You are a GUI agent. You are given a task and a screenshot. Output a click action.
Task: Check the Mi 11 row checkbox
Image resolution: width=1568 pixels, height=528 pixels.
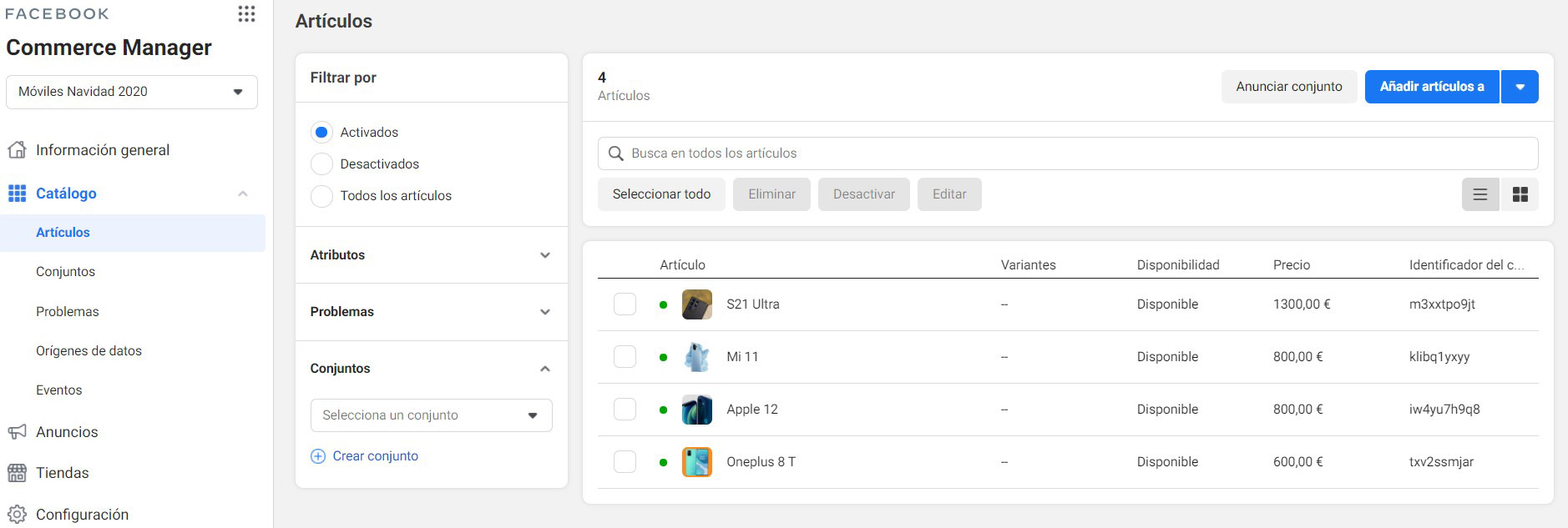tap(625, 357)
